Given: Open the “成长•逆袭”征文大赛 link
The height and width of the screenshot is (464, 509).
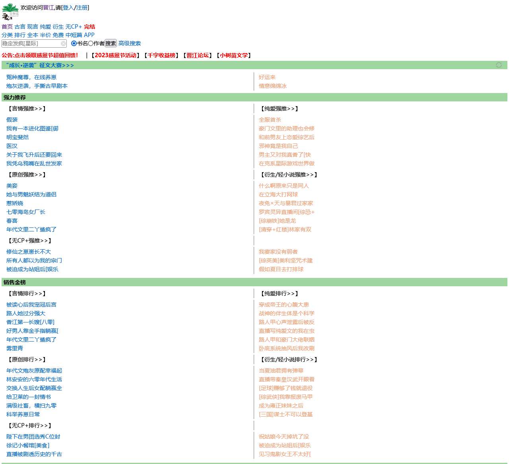Looking at the screenshot, I should 40,65.
